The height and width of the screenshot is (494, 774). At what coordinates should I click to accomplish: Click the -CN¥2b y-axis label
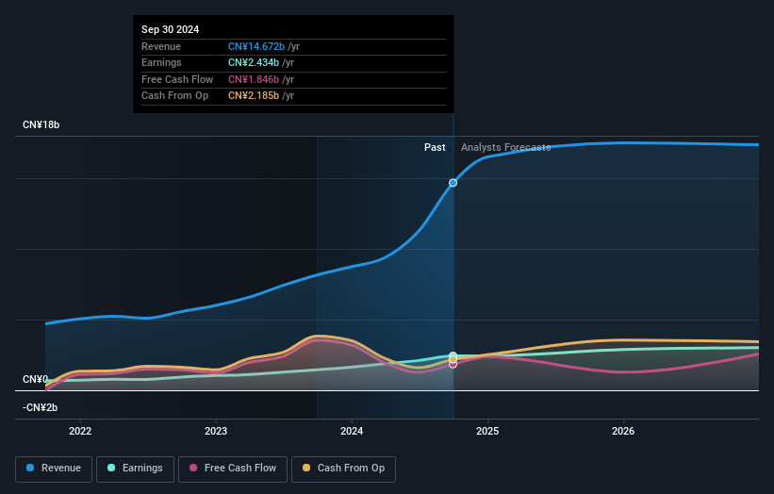(x=40, y=407)
